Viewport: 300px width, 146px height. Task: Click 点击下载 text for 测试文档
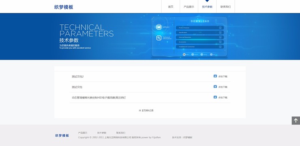click(x=223, y=87)
